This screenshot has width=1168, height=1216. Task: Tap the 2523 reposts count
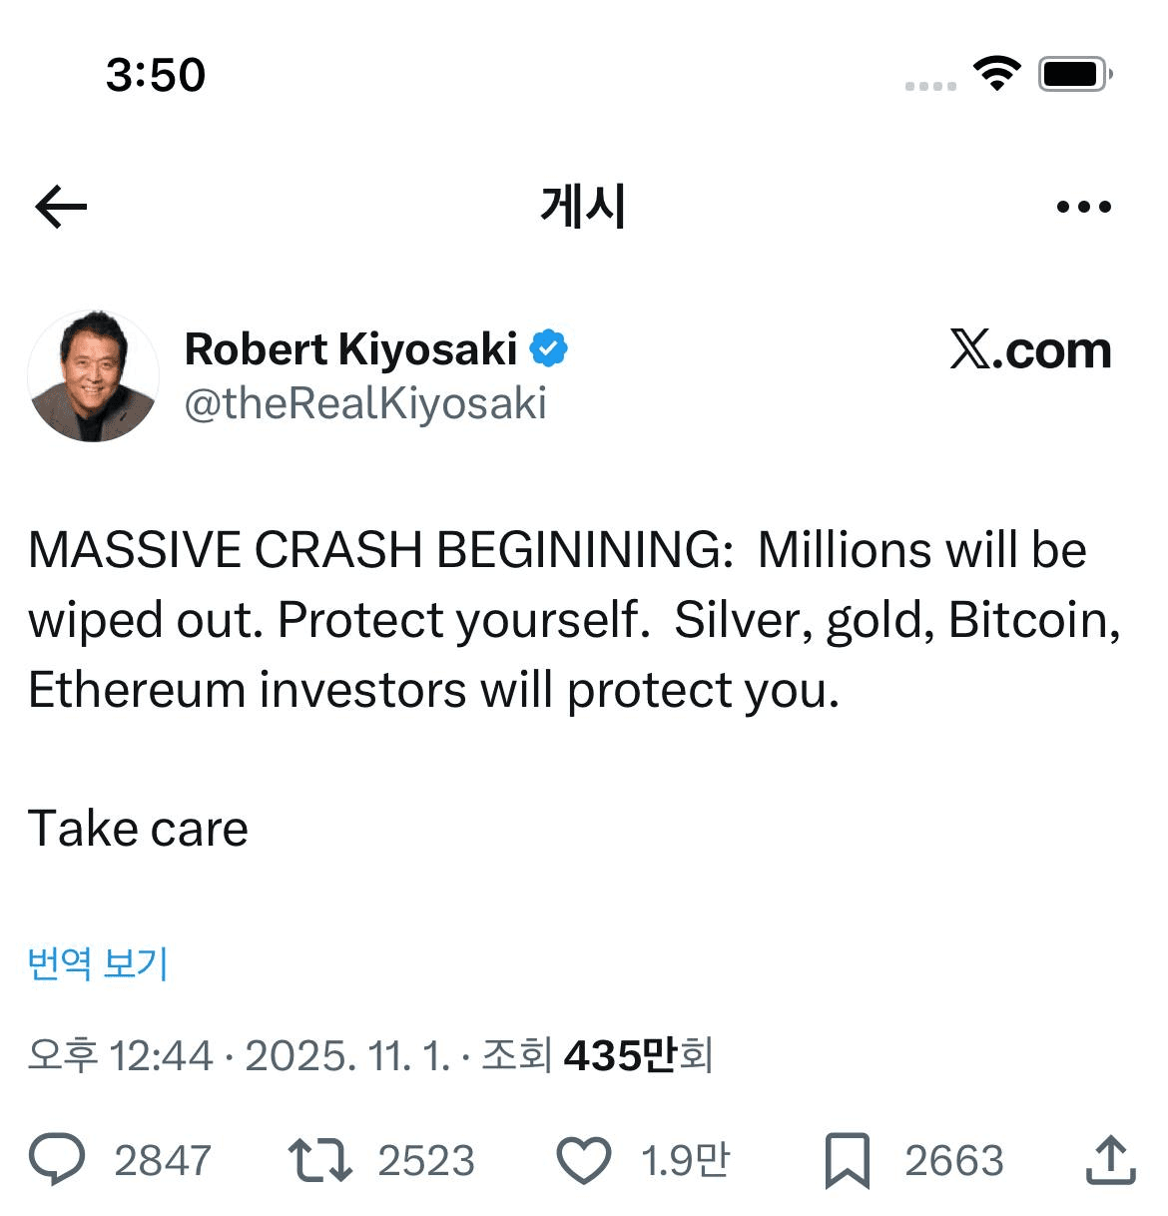426,1160
